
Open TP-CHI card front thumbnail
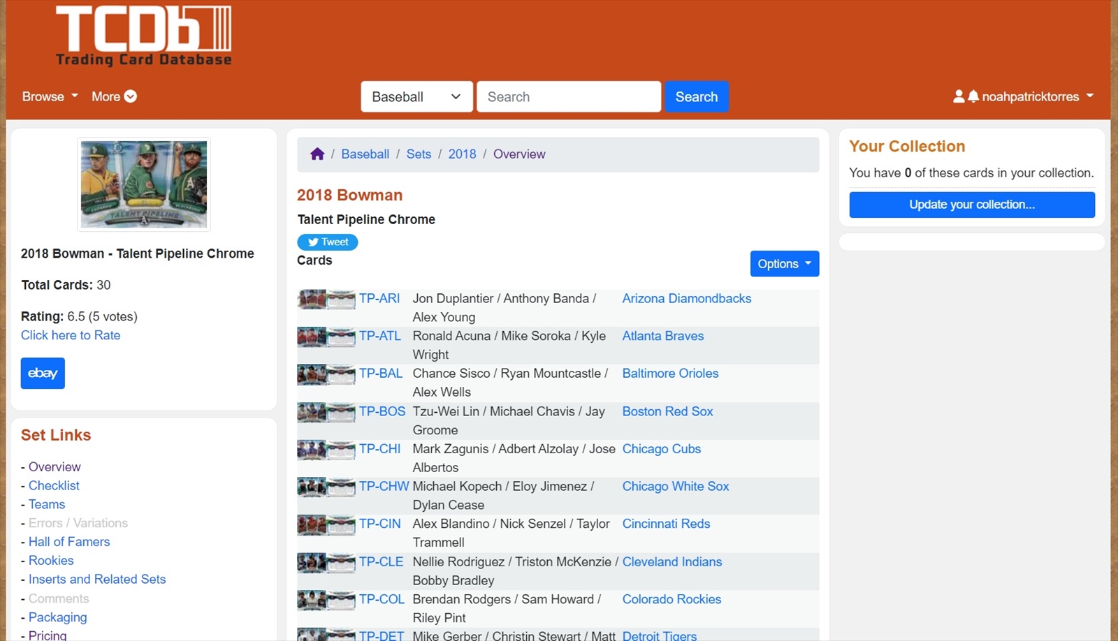312,450
